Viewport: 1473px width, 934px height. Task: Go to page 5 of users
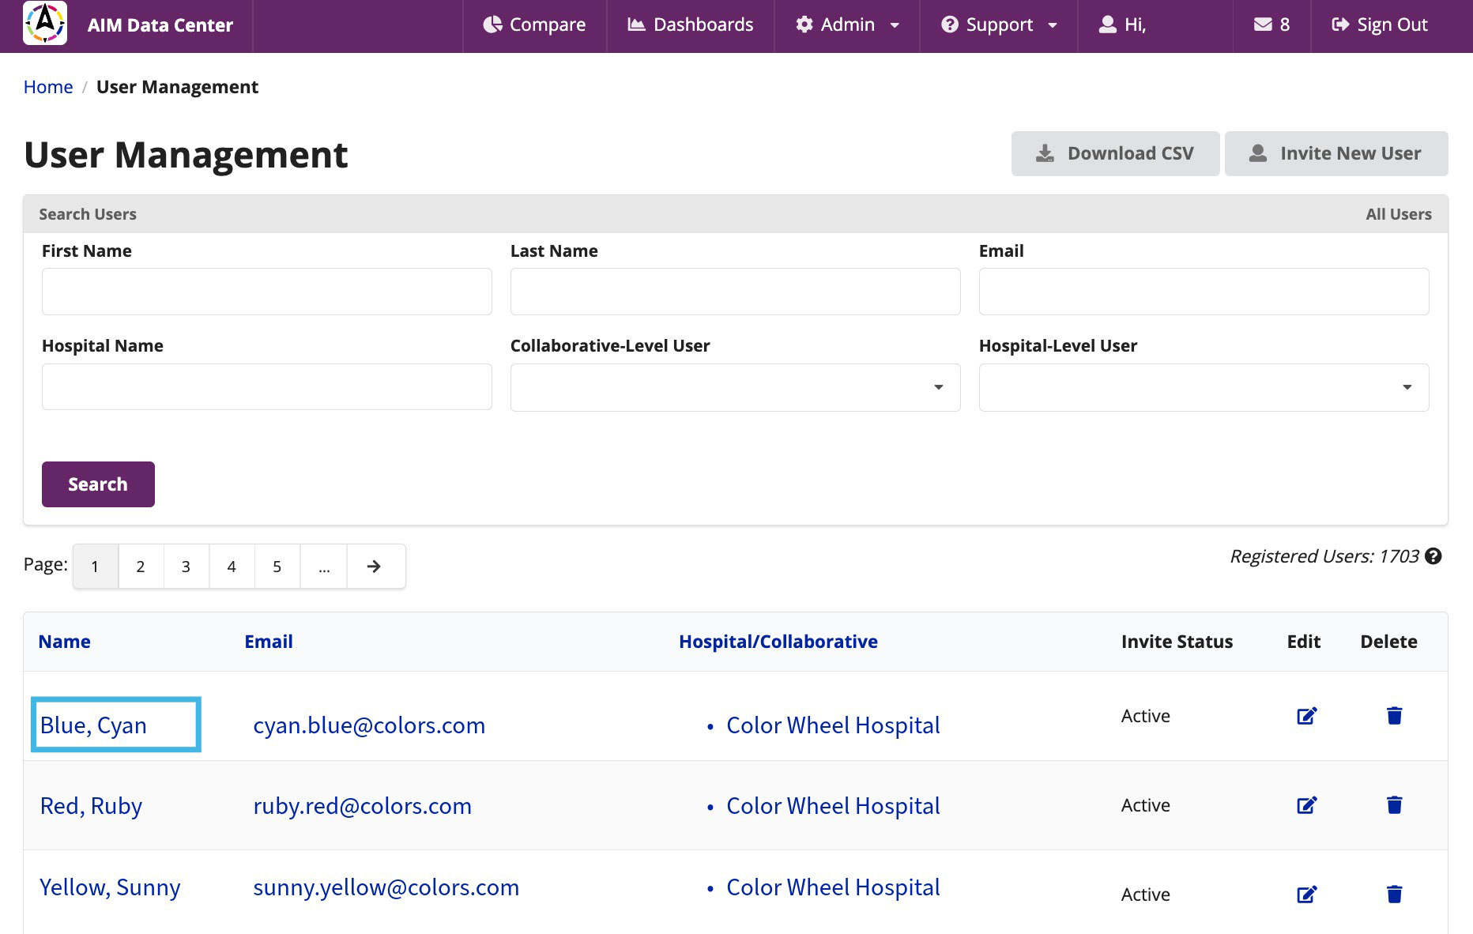tap(277, 567)
